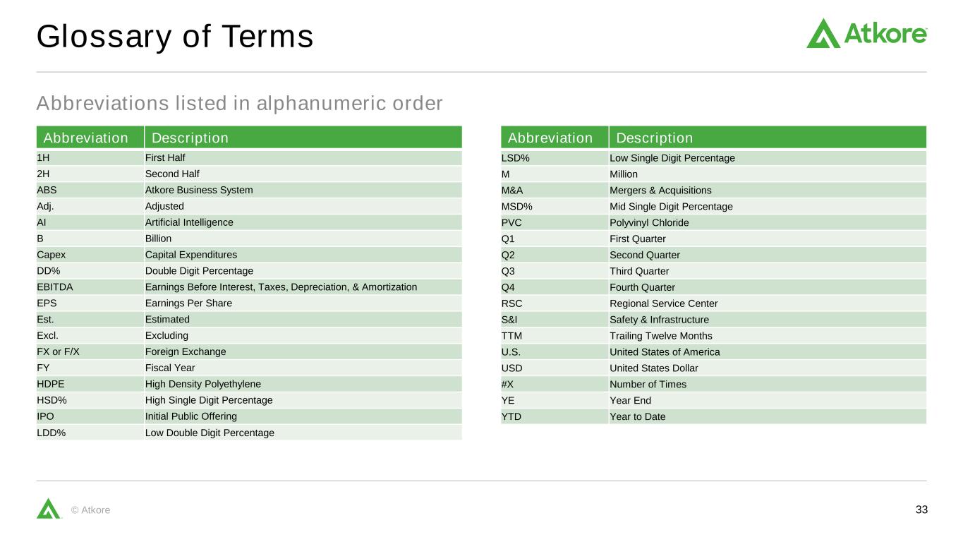The height and width of the screenshot is (542, 963).
Task: Select the Glossary of Terms title
Action: point(175,37)
